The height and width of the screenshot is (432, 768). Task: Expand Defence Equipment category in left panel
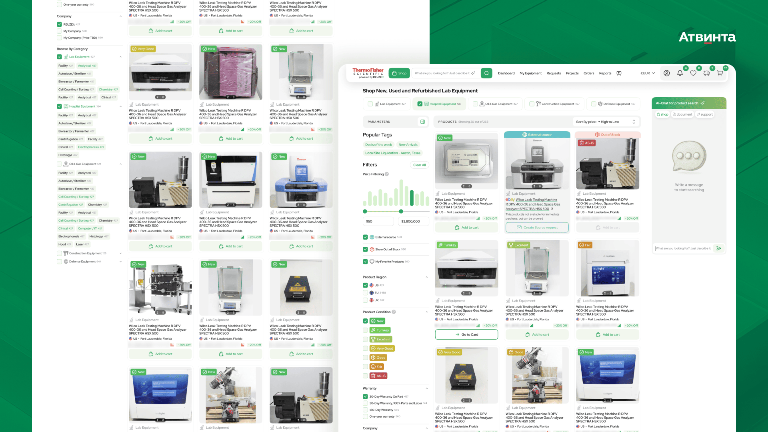pos(120,262)
